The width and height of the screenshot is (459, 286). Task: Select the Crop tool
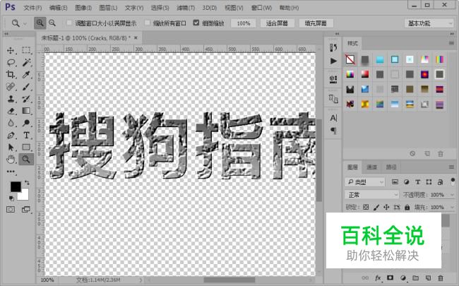11,74
